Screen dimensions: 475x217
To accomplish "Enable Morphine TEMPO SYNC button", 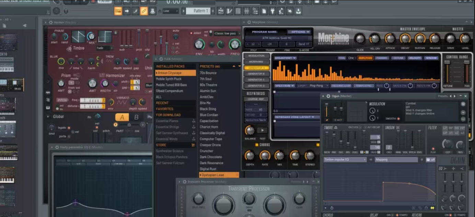I will (364, 85).
